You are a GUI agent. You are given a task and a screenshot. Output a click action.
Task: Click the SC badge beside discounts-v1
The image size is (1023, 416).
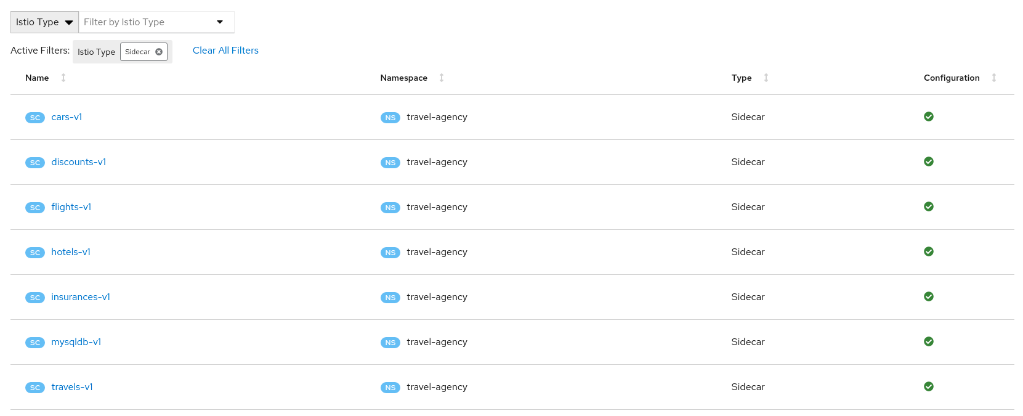(x=35, y=163)
